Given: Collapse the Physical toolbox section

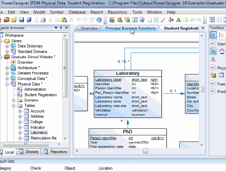Looking at the screenshot, I should (x=213, y=68).
